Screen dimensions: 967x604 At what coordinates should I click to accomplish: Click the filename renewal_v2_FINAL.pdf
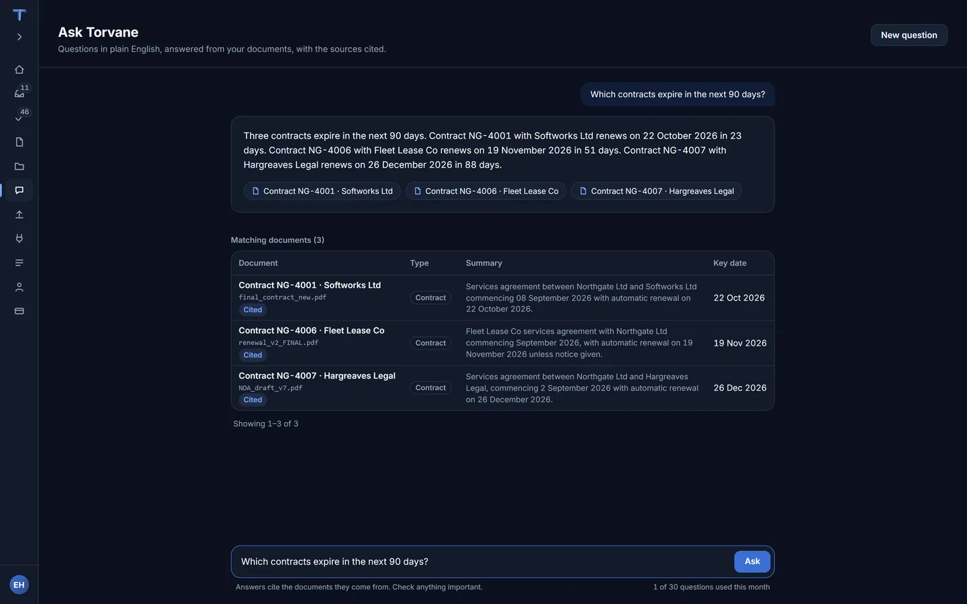tap(279, 342)
